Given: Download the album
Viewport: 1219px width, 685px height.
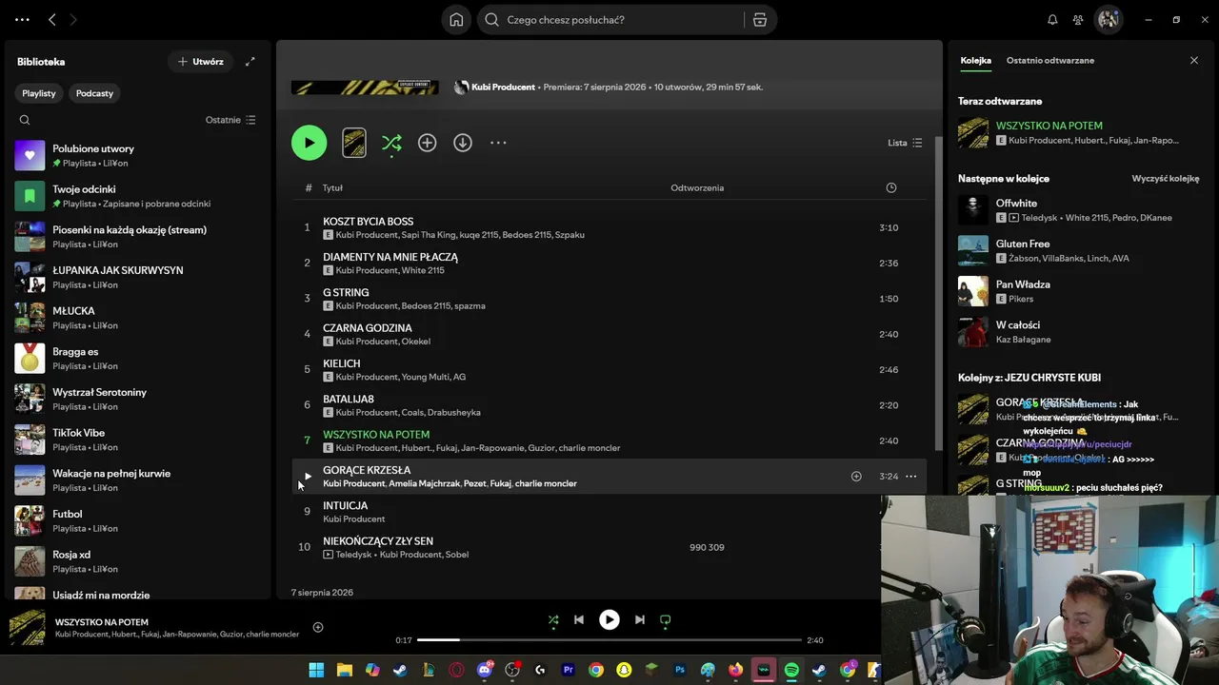Looking at the screenshot, I should 463,143.
